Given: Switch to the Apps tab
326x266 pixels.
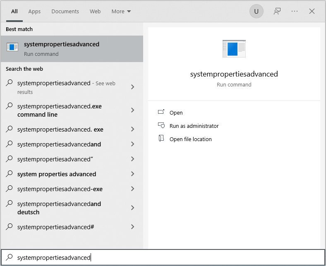Looking at the screenshot, I should click(34, 11).
